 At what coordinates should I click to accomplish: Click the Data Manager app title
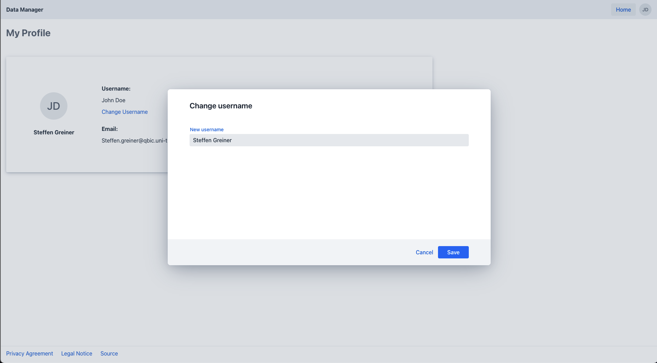coord(25,10)
